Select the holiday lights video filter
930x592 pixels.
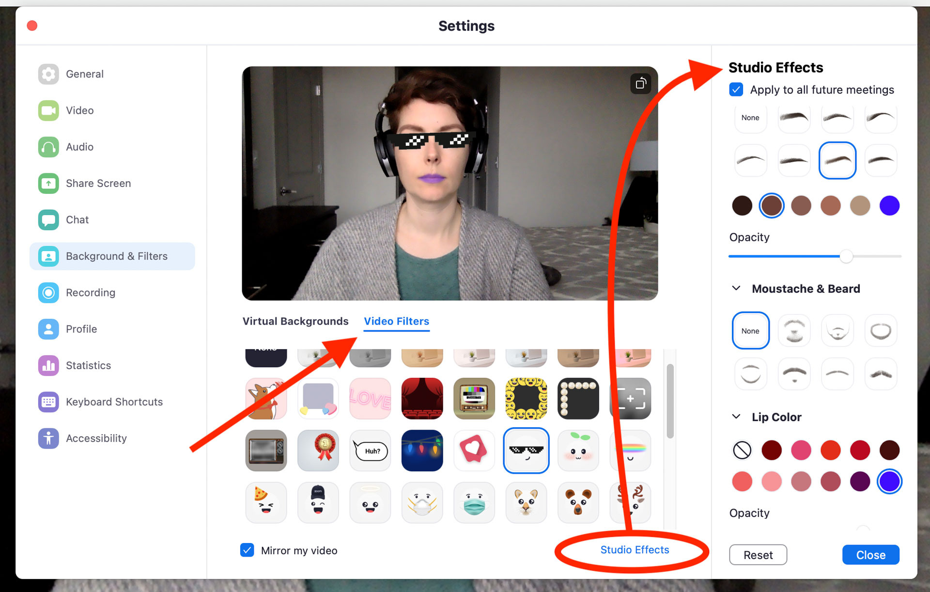click(423, 449)
